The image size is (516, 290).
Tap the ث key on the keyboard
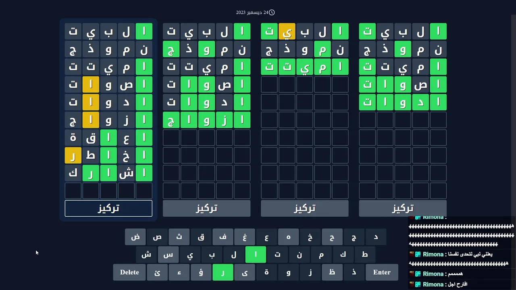179,237
